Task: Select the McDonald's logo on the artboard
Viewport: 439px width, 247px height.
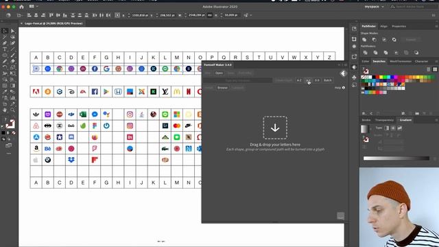Action: (177, 91)
